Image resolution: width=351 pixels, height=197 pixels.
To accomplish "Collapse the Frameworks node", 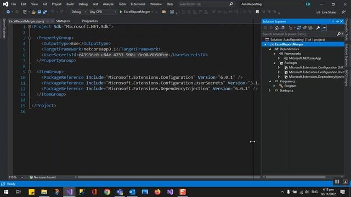I will tap(274, 54).
